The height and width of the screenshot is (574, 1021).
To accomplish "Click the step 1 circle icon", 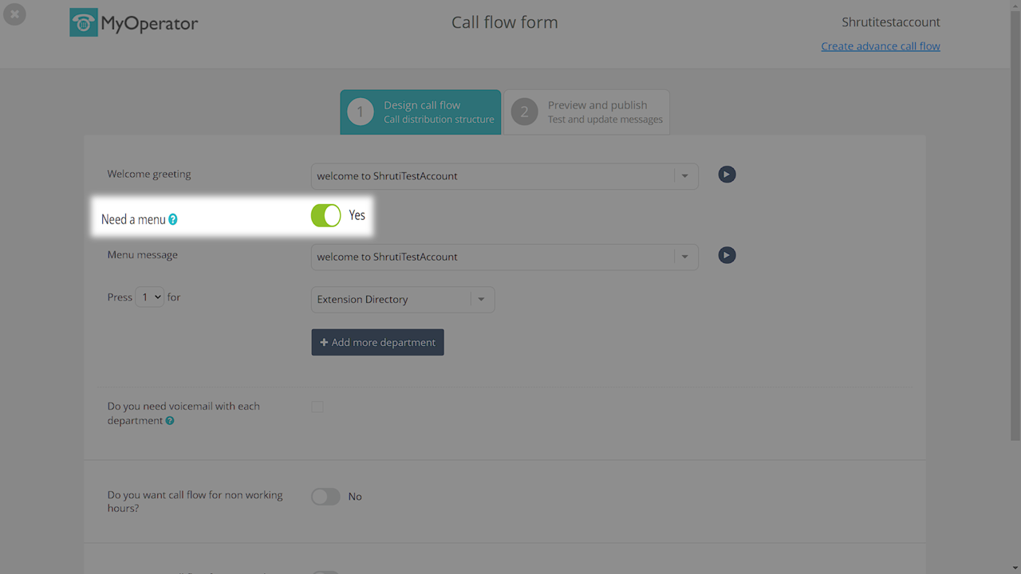I will tap(361, 112).
